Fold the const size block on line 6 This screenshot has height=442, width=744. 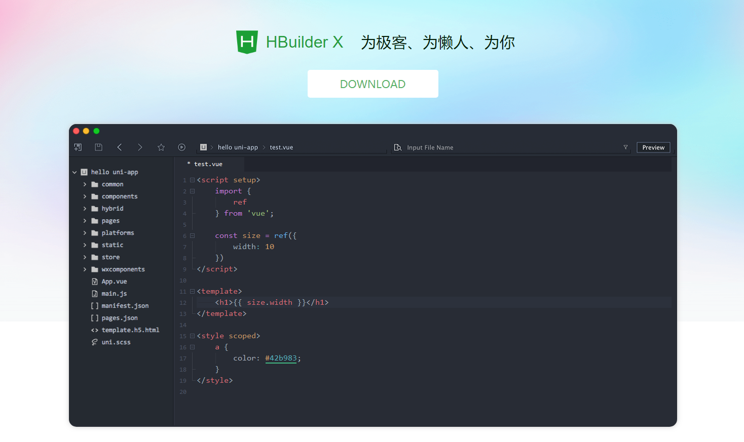point(192,236)
